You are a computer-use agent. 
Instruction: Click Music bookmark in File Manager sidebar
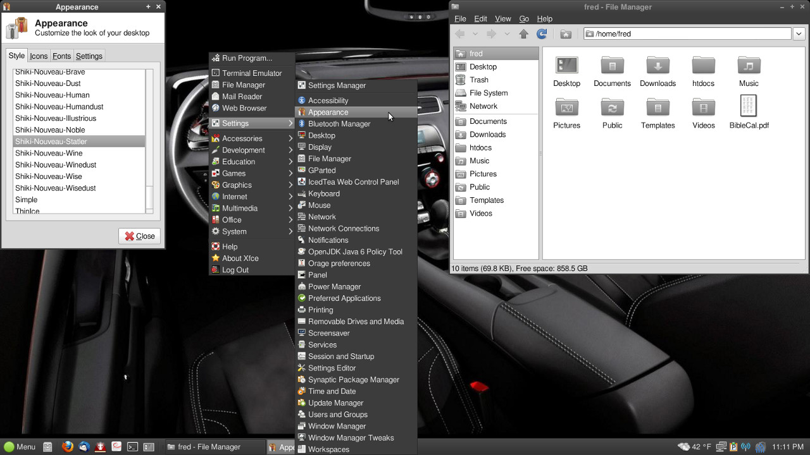pos(496,161)
